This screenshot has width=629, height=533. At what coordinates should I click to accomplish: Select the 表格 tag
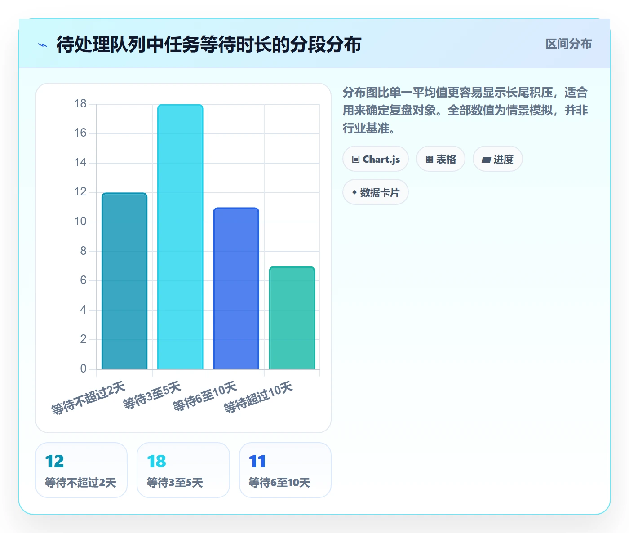pos(441,159)
